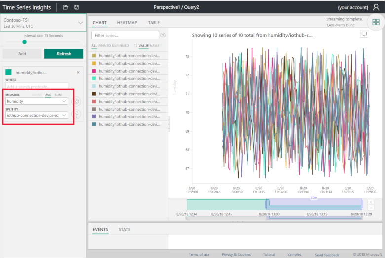Screen dimensions: 385x258
Task: Click the WHERE search predicate field
Action: (x=37, y=87)
